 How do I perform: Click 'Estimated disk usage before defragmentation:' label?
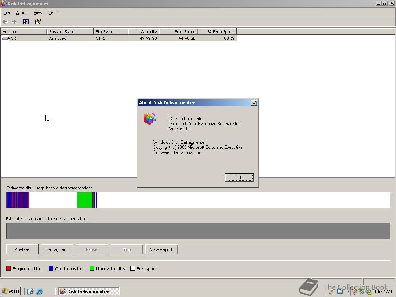pos(49,188)
